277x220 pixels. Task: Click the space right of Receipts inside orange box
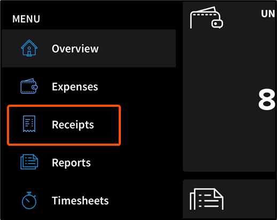[x=106, y=125]
